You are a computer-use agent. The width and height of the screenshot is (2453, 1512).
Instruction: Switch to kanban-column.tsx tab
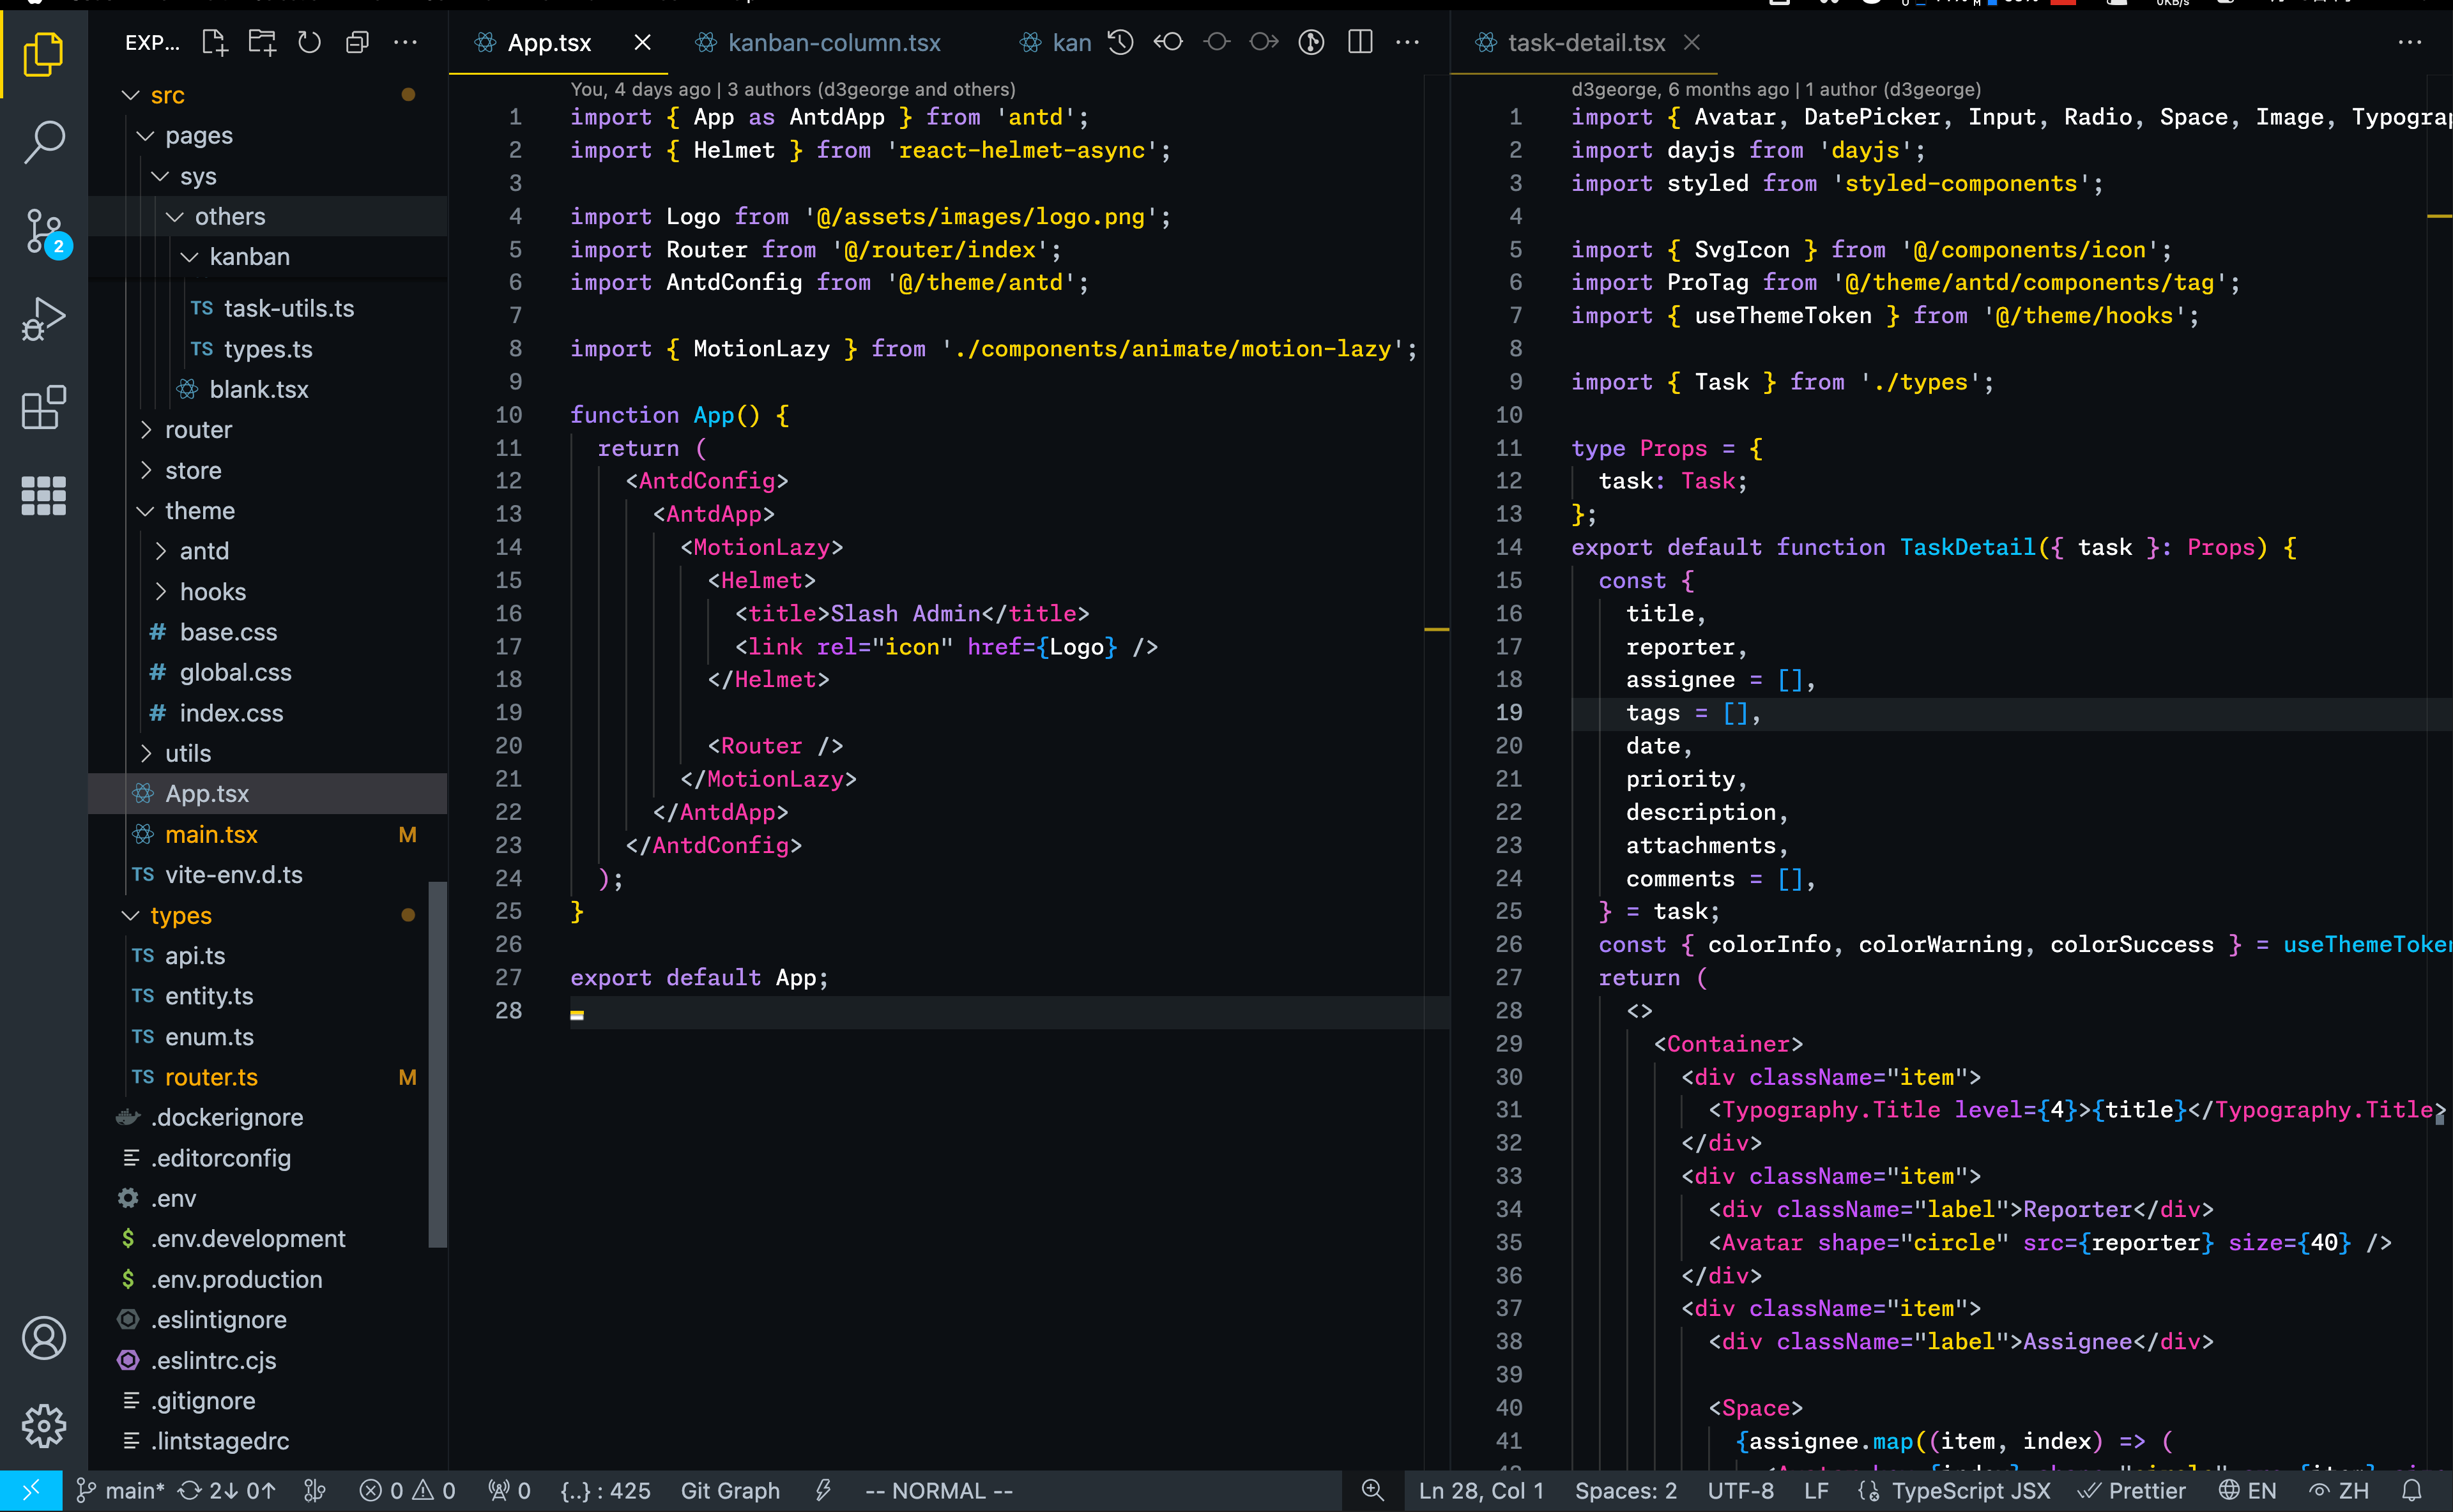point(834,43)
